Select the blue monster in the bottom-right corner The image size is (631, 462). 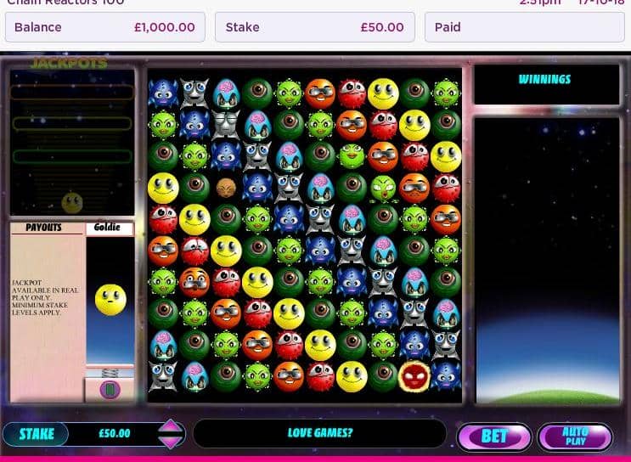pos(446,376)
